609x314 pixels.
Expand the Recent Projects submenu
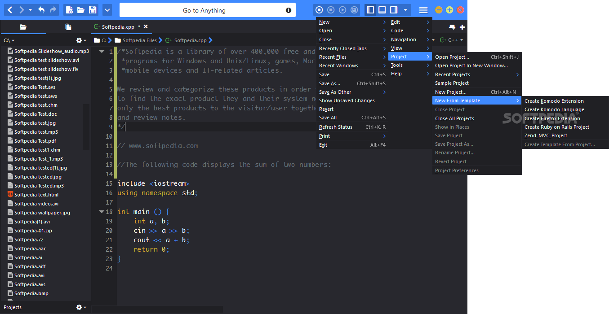477,74
